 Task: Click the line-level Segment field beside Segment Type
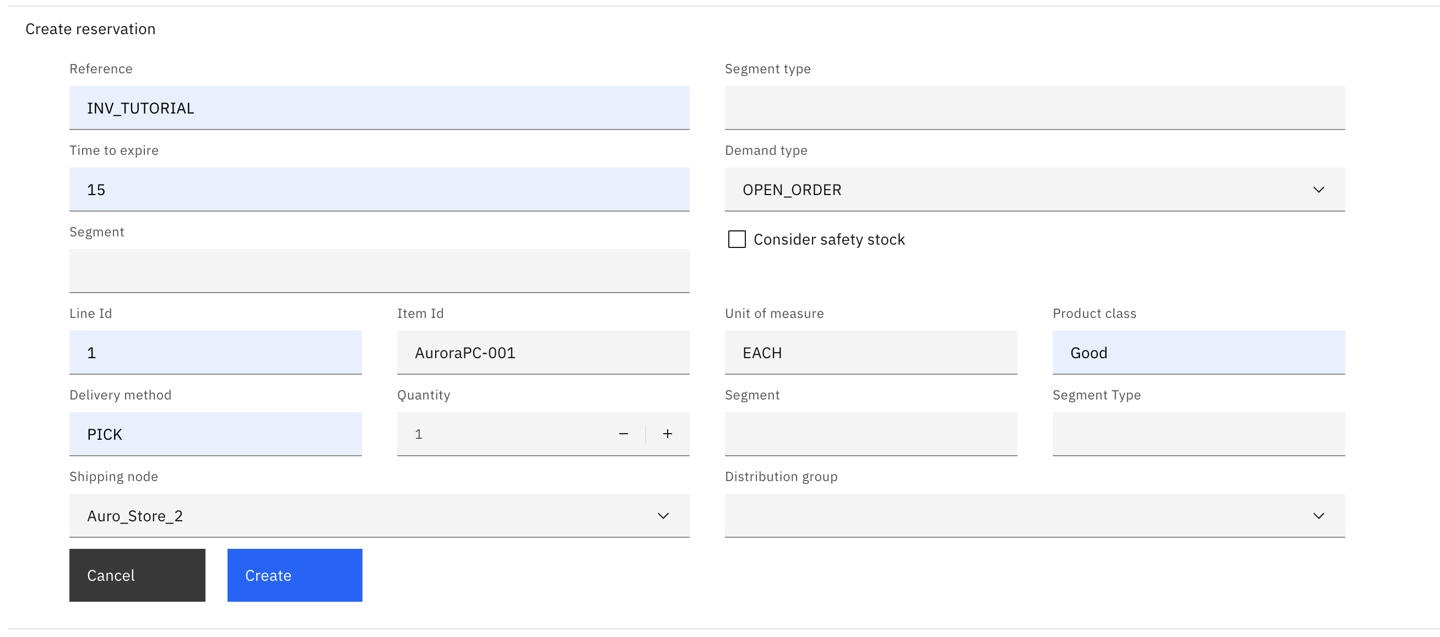pos(871,435)
